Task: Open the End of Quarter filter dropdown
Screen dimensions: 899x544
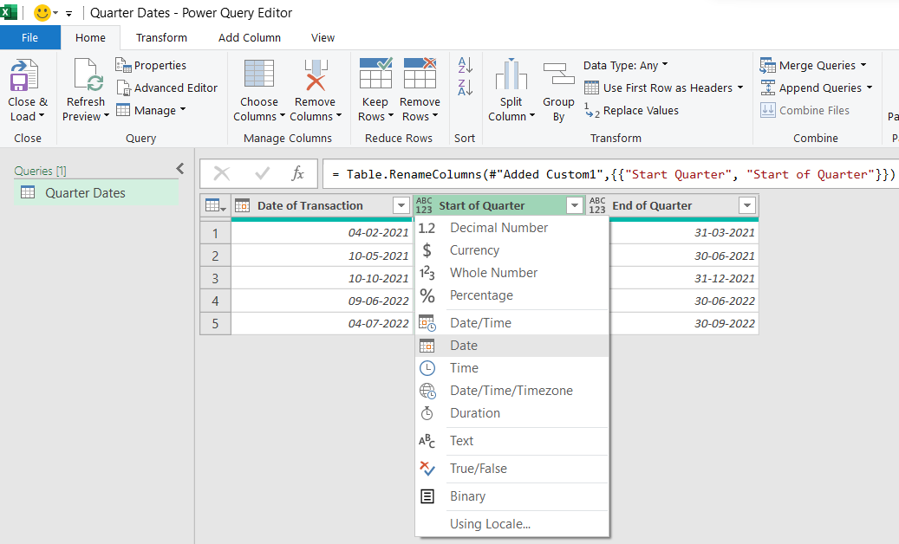Action: coord(747,205)
